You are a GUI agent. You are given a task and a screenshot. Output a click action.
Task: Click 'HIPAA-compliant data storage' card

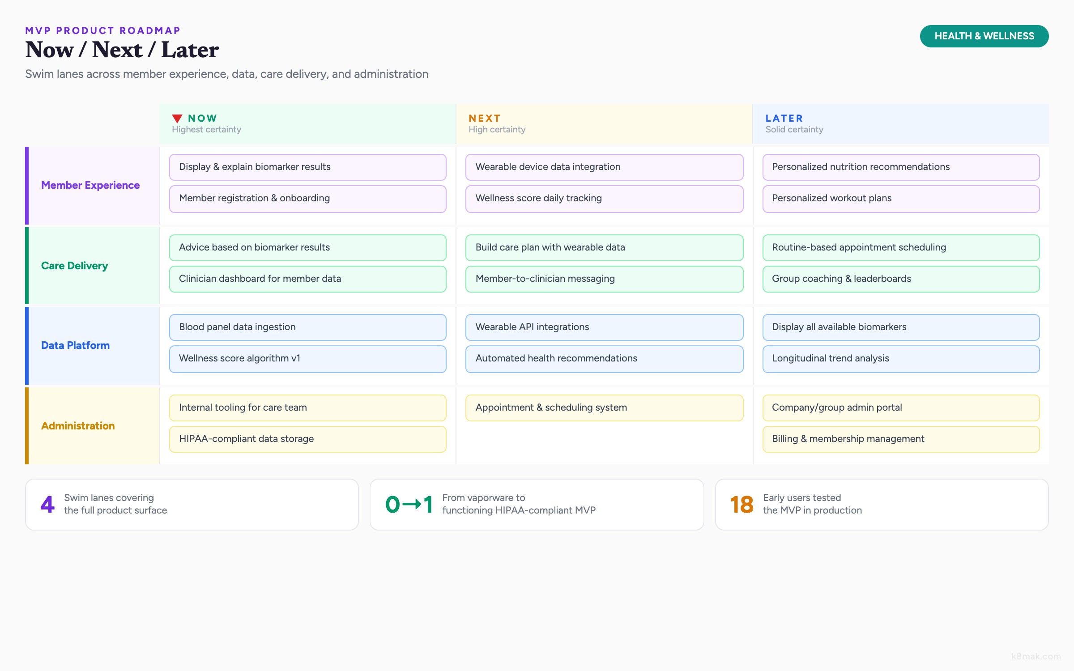point(308,439)
